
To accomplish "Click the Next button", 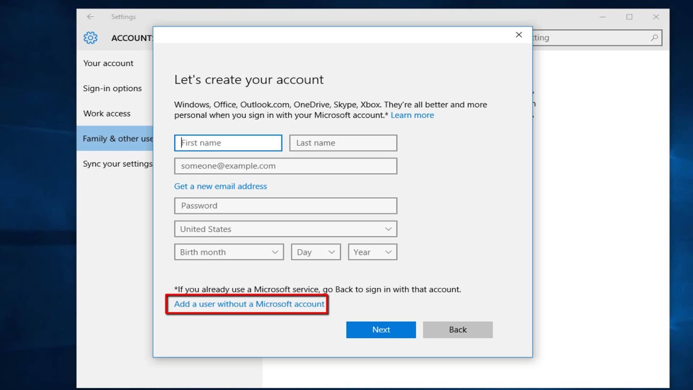I will pyautogui.click(x=381, y=330).
